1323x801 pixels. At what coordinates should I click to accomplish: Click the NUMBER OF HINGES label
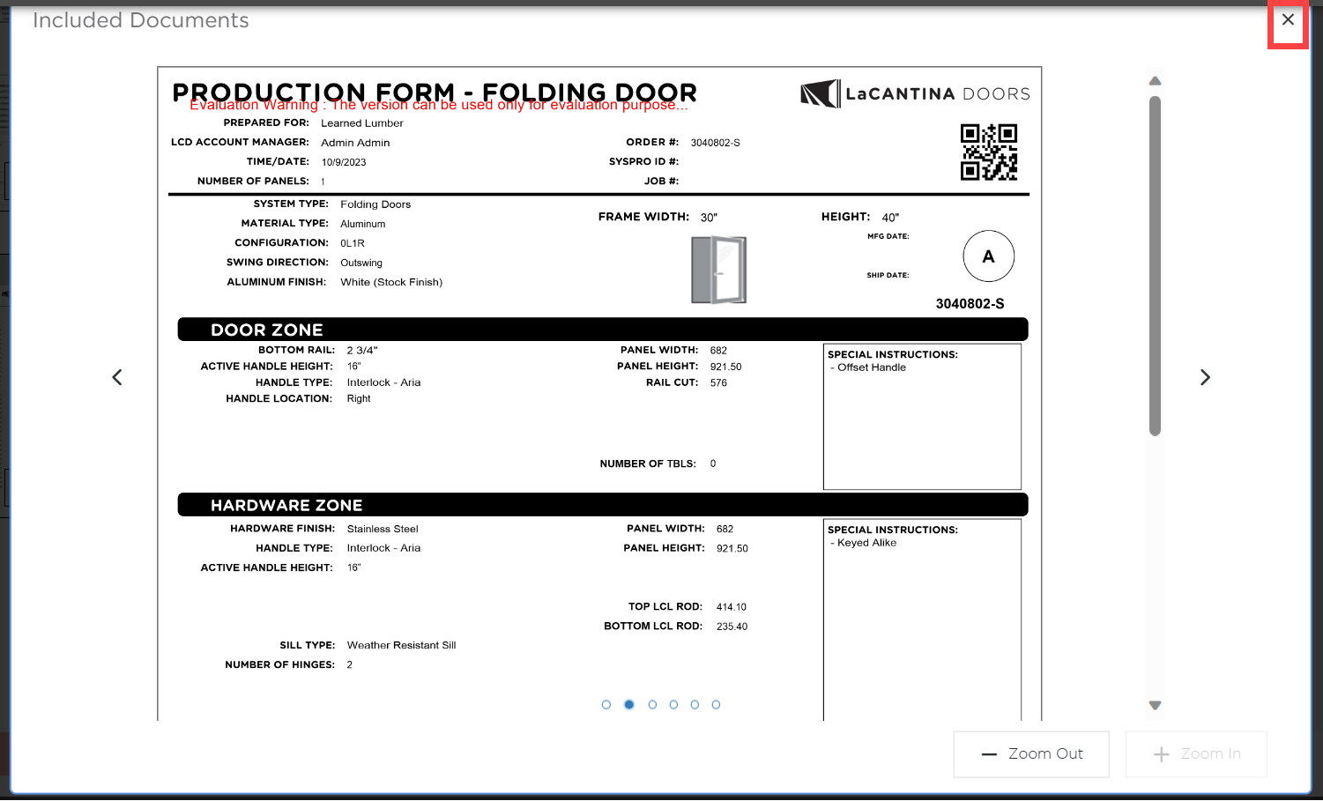pyautogui.click(x=280, y=665)
